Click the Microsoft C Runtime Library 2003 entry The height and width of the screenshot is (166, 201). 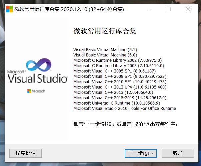[119, 66]
